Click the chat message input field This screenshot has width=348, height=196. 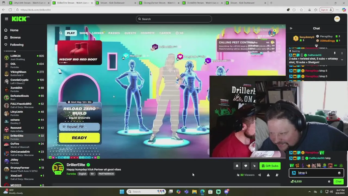pos(316,173)
